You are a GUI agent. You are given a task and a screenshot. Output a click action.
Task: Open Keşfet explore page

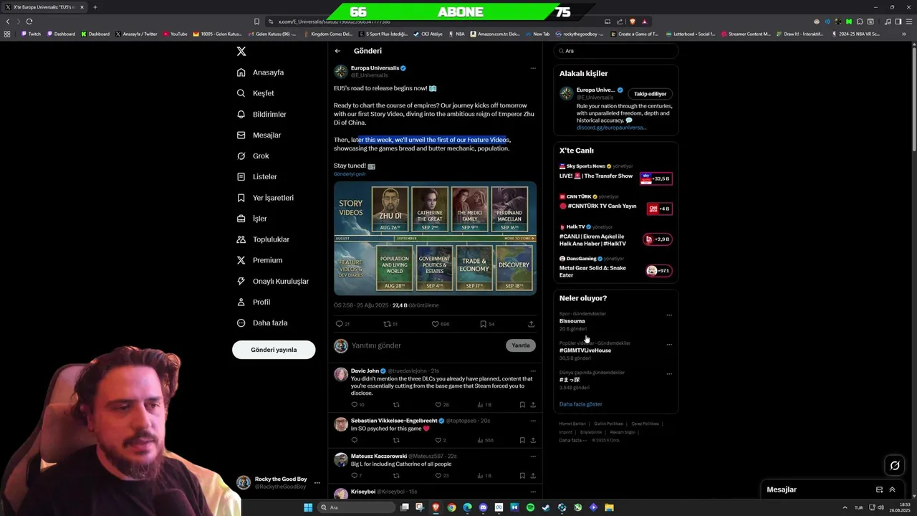256,93
